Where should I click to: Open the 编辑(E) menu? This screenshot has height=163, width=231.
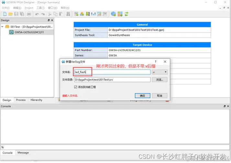click(x=17, y=8)
